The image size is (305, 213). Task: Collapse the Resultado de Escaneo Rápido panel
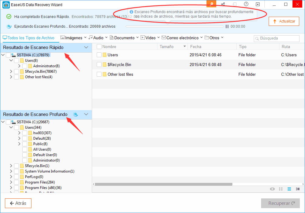(x=86, y=47)
